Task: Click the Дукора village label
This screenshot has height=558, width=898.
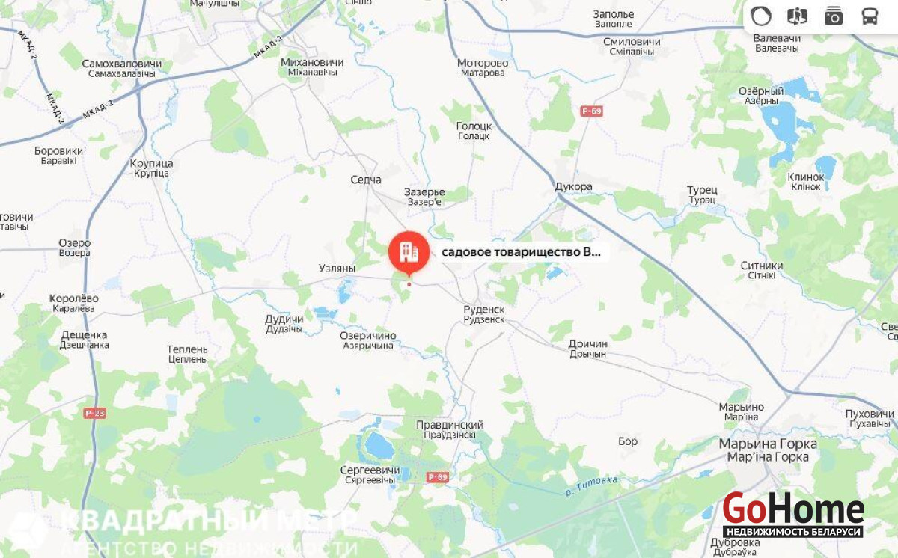Action: pyautogui.click(x=574, y=186)
